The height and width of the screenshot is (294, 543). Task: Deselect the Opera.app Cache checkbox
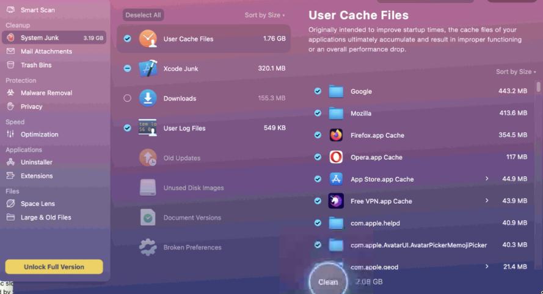[x=318, y=157]
